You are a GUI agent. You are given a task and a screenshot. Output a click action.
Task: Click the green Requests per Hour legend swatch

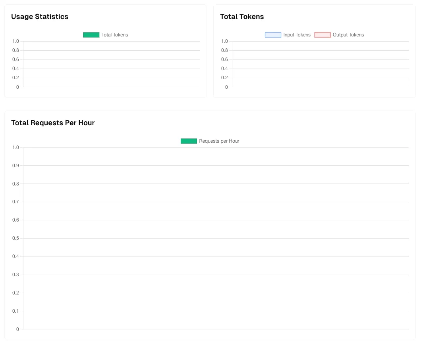(x=189, y=141)
